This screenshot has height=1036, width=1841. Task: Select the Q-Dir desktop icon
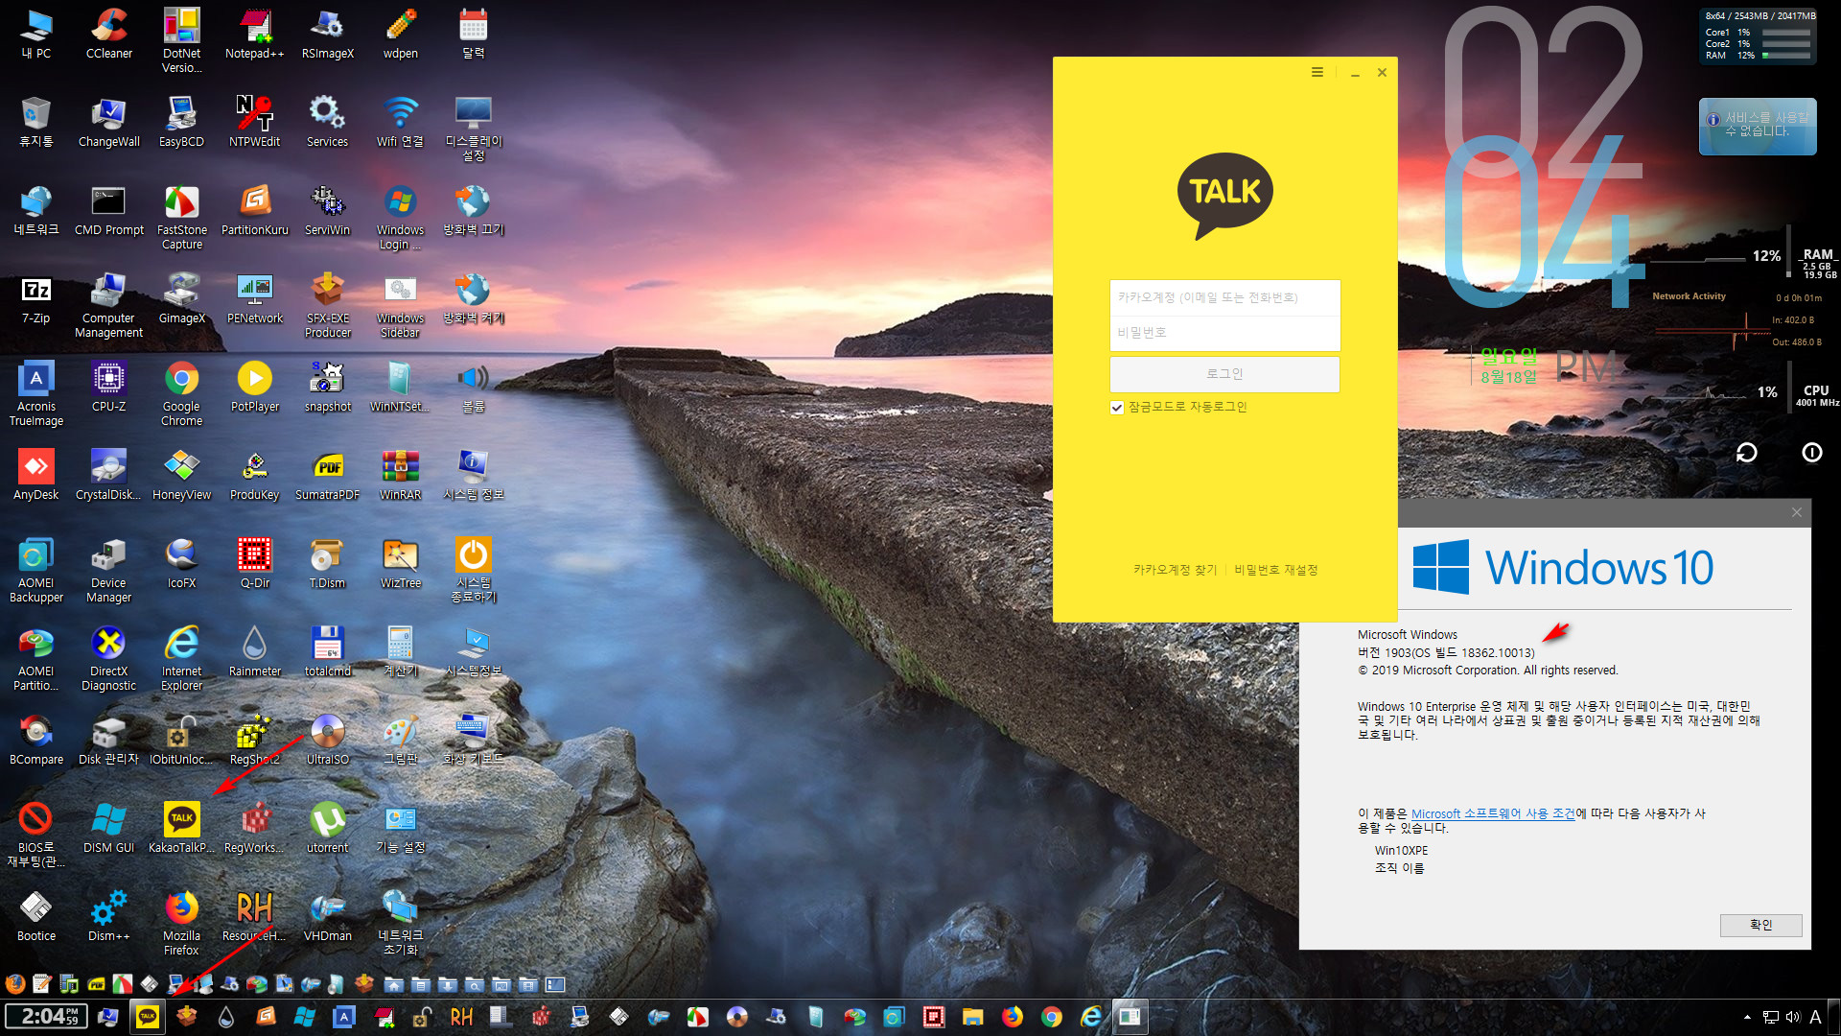click(x=254, y=563)
